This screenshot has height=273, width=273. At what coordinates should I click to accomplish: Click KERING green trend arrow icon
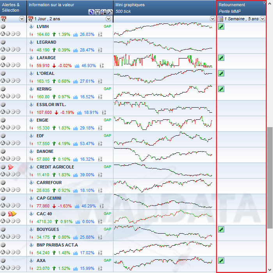point(221,89)
